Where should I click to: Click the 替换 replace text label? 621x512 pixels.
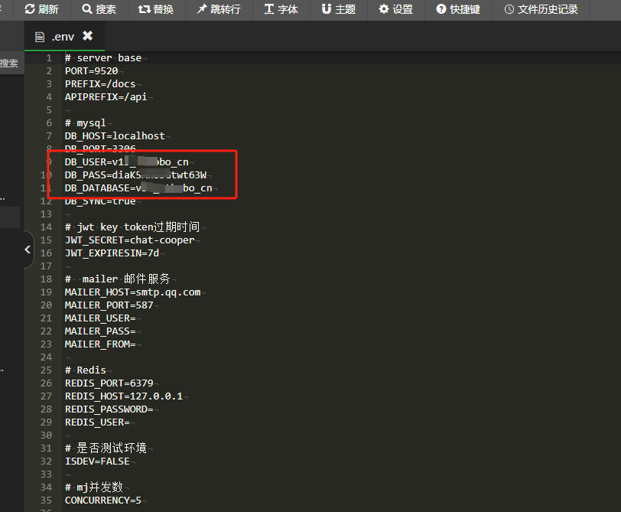pos(163,10)
